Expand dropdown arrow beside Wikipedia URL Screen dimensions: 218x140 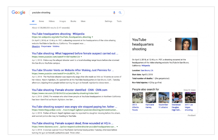click(92, 37)
